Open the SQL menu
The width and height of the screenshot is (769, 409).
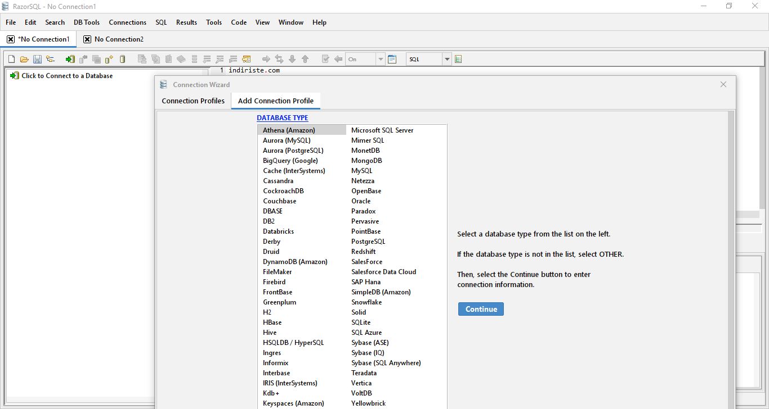coord(161,22)
